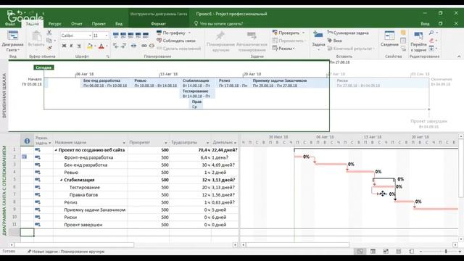Toggle Bold Ж formatting
464x261 pixels.
coord(64,46)
